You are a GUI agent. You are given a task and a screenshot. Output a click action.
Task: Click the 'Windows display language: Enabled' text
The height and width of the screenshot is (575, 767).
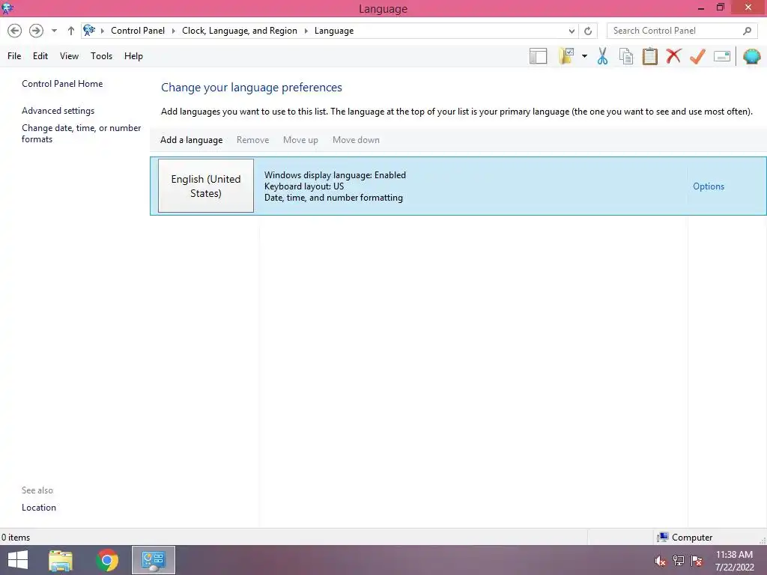pyautogui.click(x=335, y=175)
